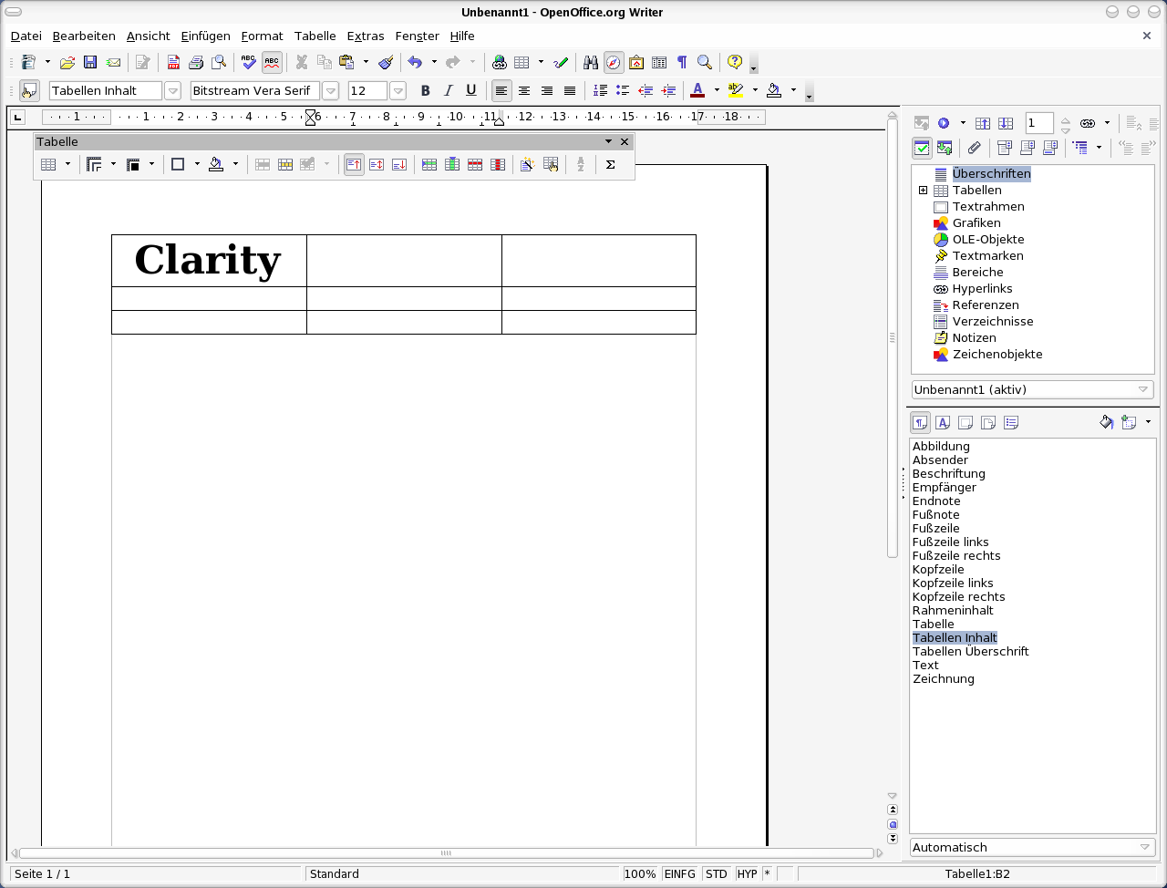Open the Tabelle menu
This screenshot has height=888, width=1167.
[x=315, y=36]
